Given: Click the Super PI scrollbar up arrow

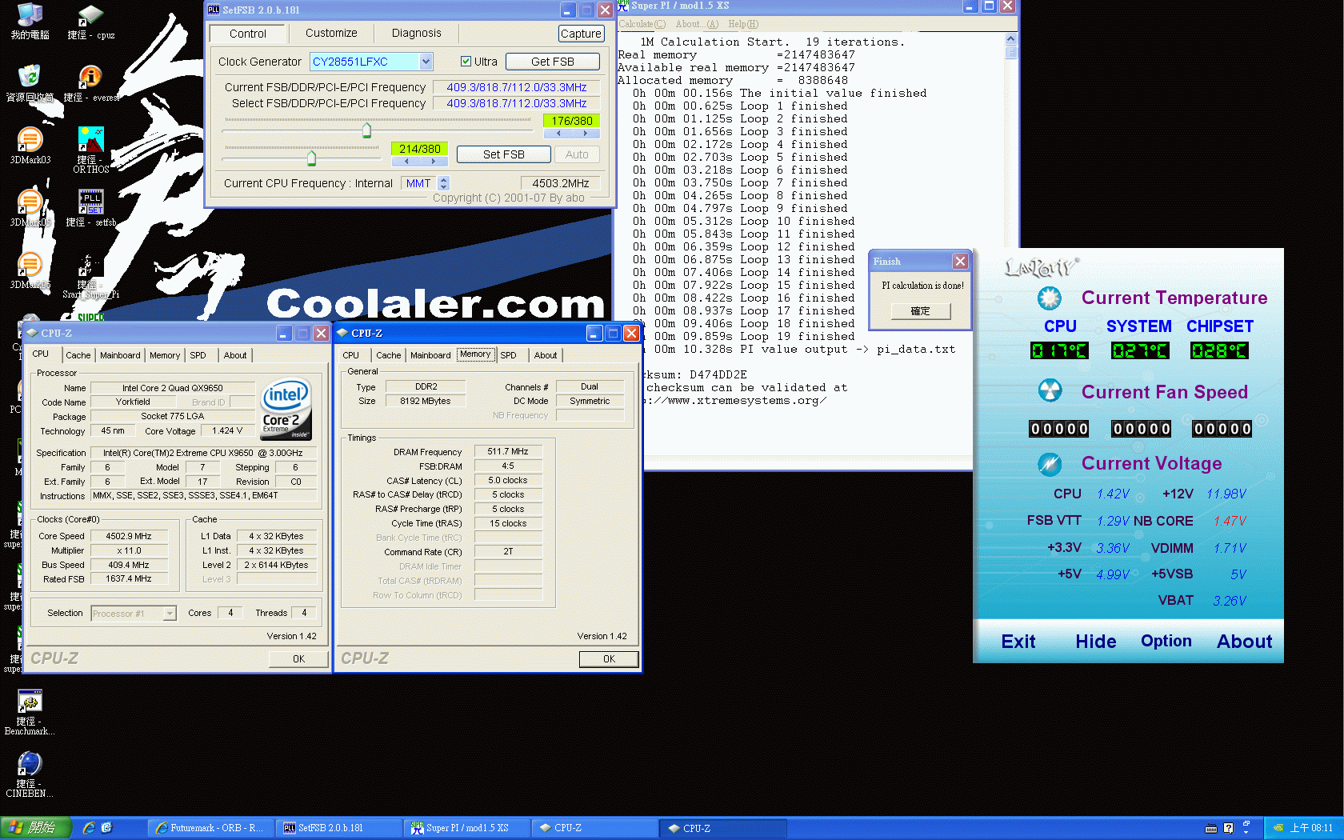Looking at the screenshot, I should click(x=1010, y=39).
